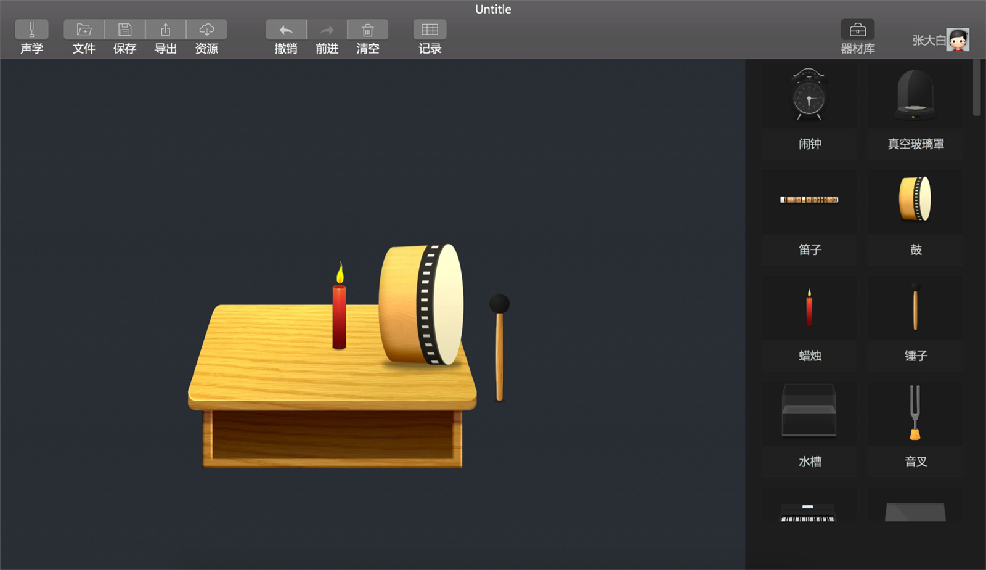
Task: Open the 声学 acoustics module icon
Action: click(x=31, y=30)
